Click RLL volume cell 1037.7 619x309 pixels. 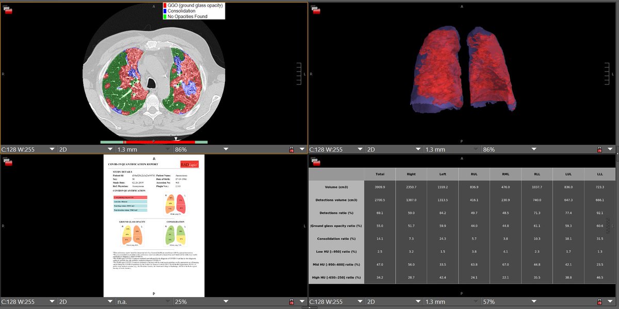537,187
